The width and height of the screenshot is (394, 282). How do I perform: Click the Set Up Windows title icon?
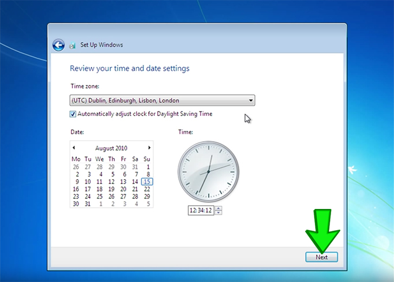[x=73, y=45]
